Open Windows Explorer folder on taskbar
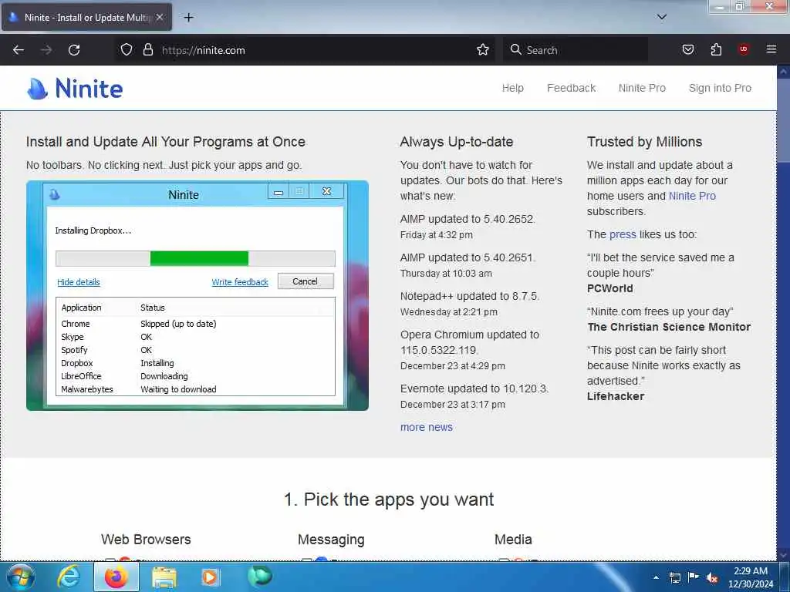 click(x=164, y=577)
